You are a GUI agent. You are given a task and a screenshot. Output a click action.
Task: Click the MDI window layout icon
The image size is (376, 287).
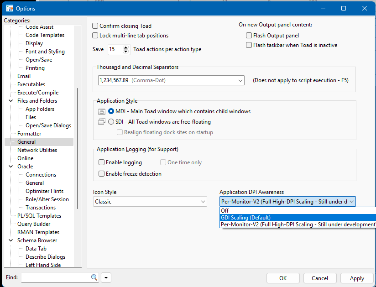click(102, 111)
